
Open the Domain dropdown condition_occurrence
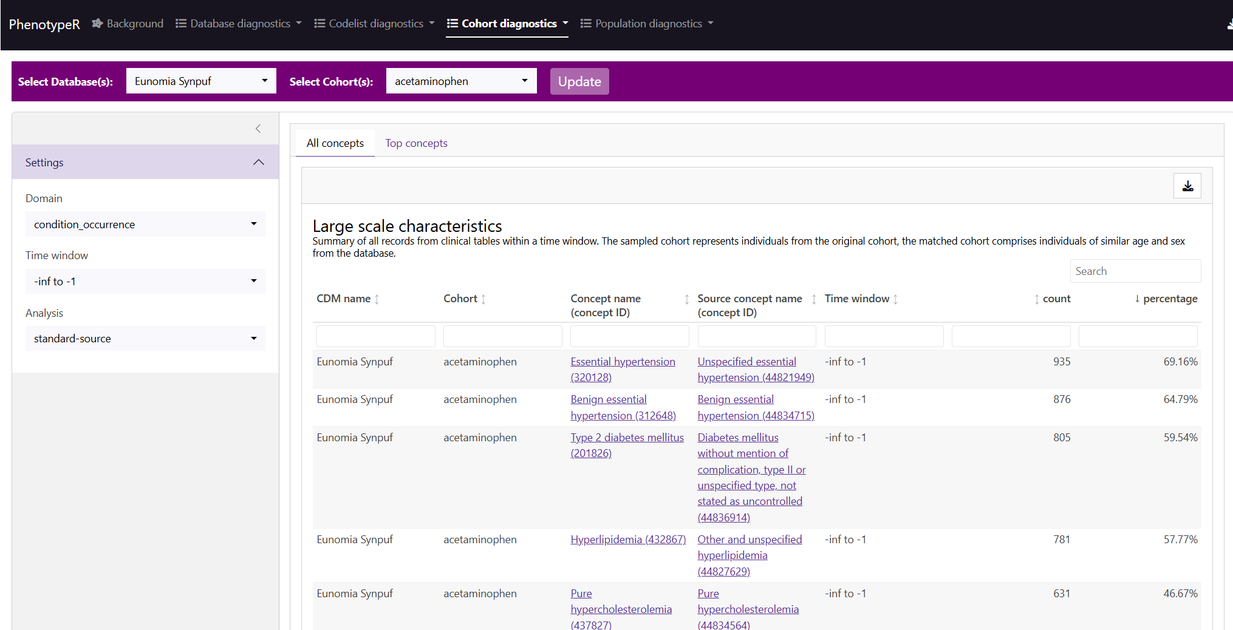[145, 225]
